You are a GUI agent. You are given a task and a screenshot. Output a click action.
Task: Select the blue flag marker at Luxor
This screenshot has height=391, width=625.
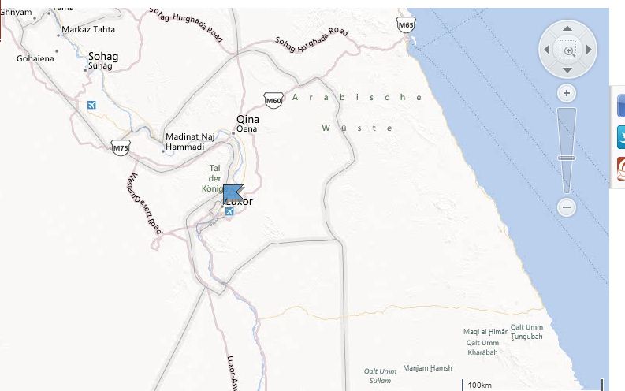pos(233,194)
